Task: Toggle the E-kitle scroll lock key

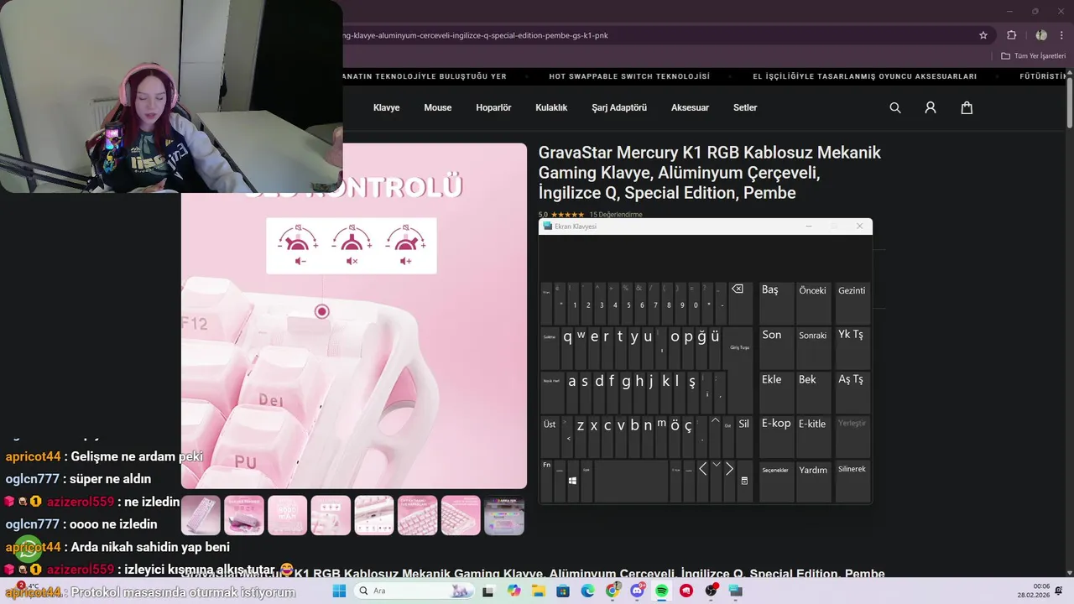Action: tap(812, 437)
